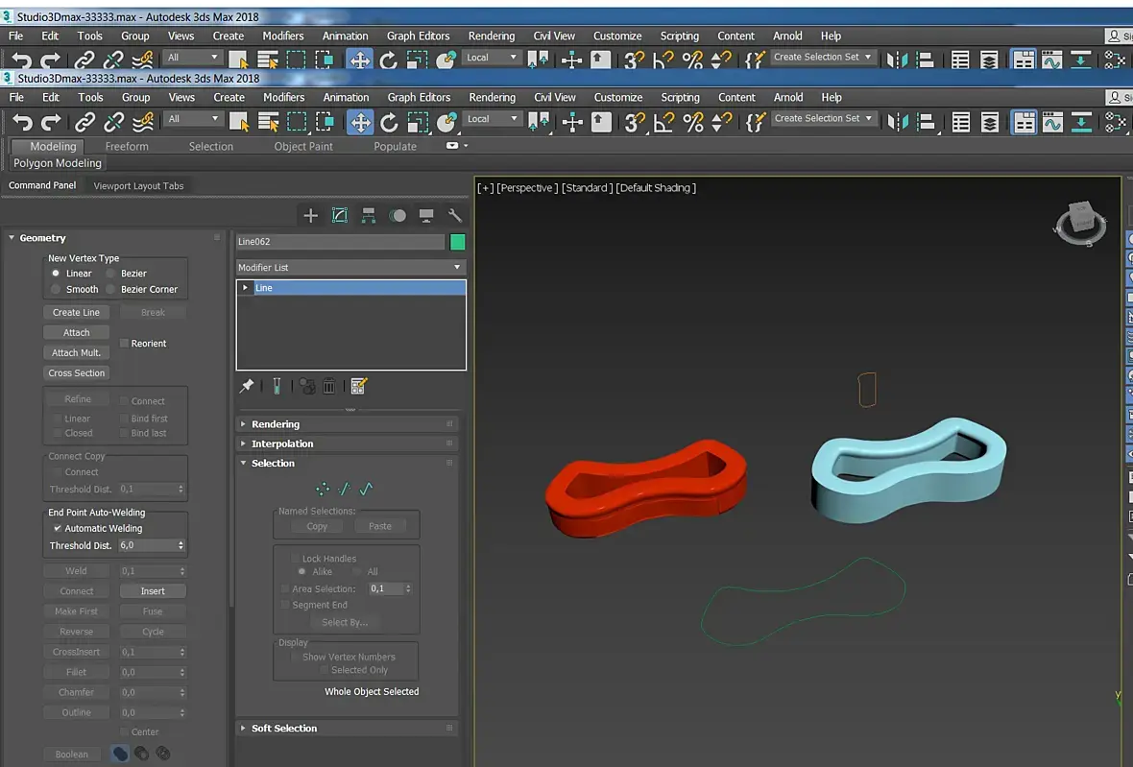Open the Modifier List dropdown
Screen dimensions: 1133x767
pos(350,267)
